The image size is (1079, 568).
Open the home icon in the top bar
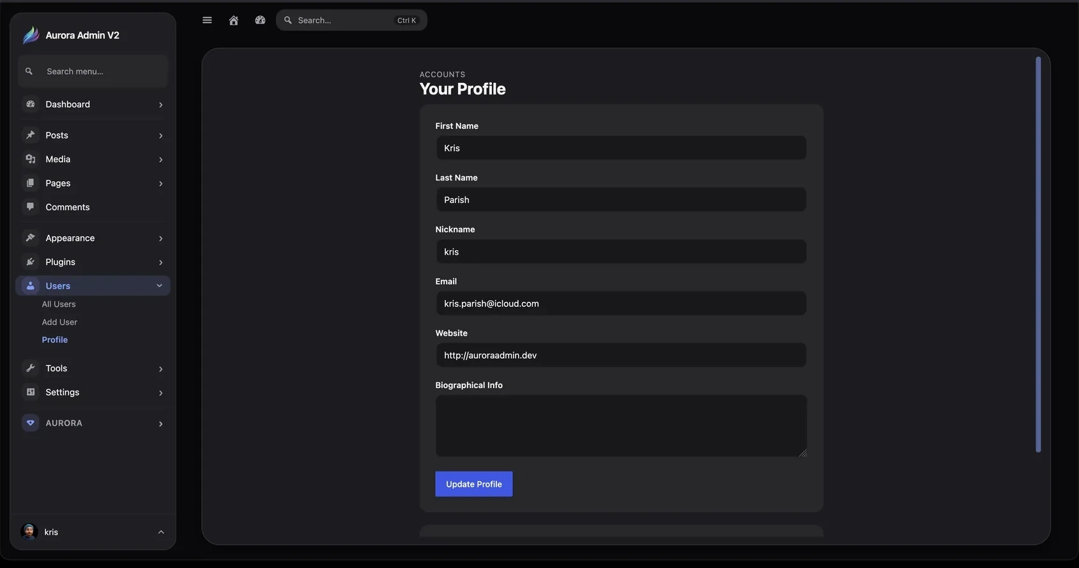234,20
